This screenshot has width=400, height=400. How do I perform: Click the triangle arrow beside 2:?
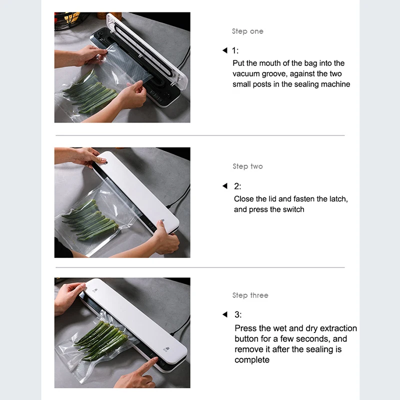[224, 186]
